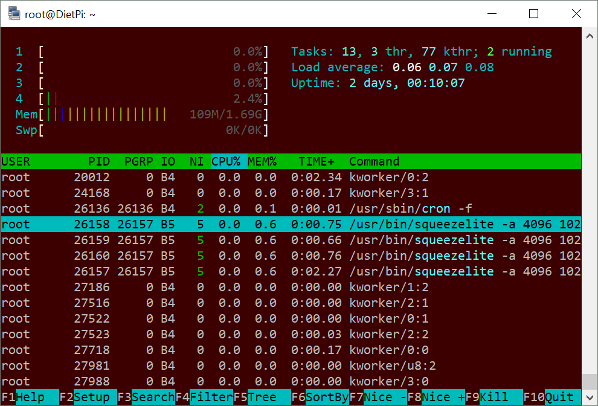Select the kworker/3:1 process row
598x406 pixels.
click(x=291, y=193)
